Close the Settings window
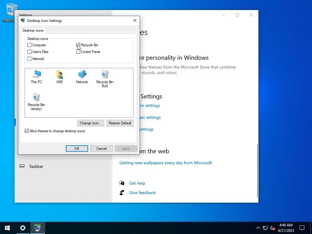Screen dimensions: 312x234 (251, 15)
